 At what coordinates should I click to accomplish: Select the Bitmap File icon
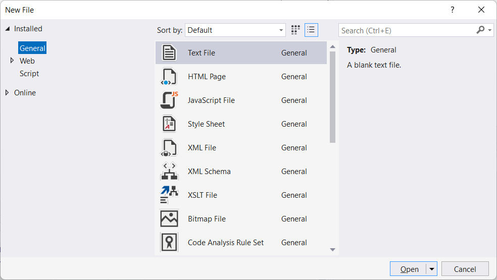(169, 219)
